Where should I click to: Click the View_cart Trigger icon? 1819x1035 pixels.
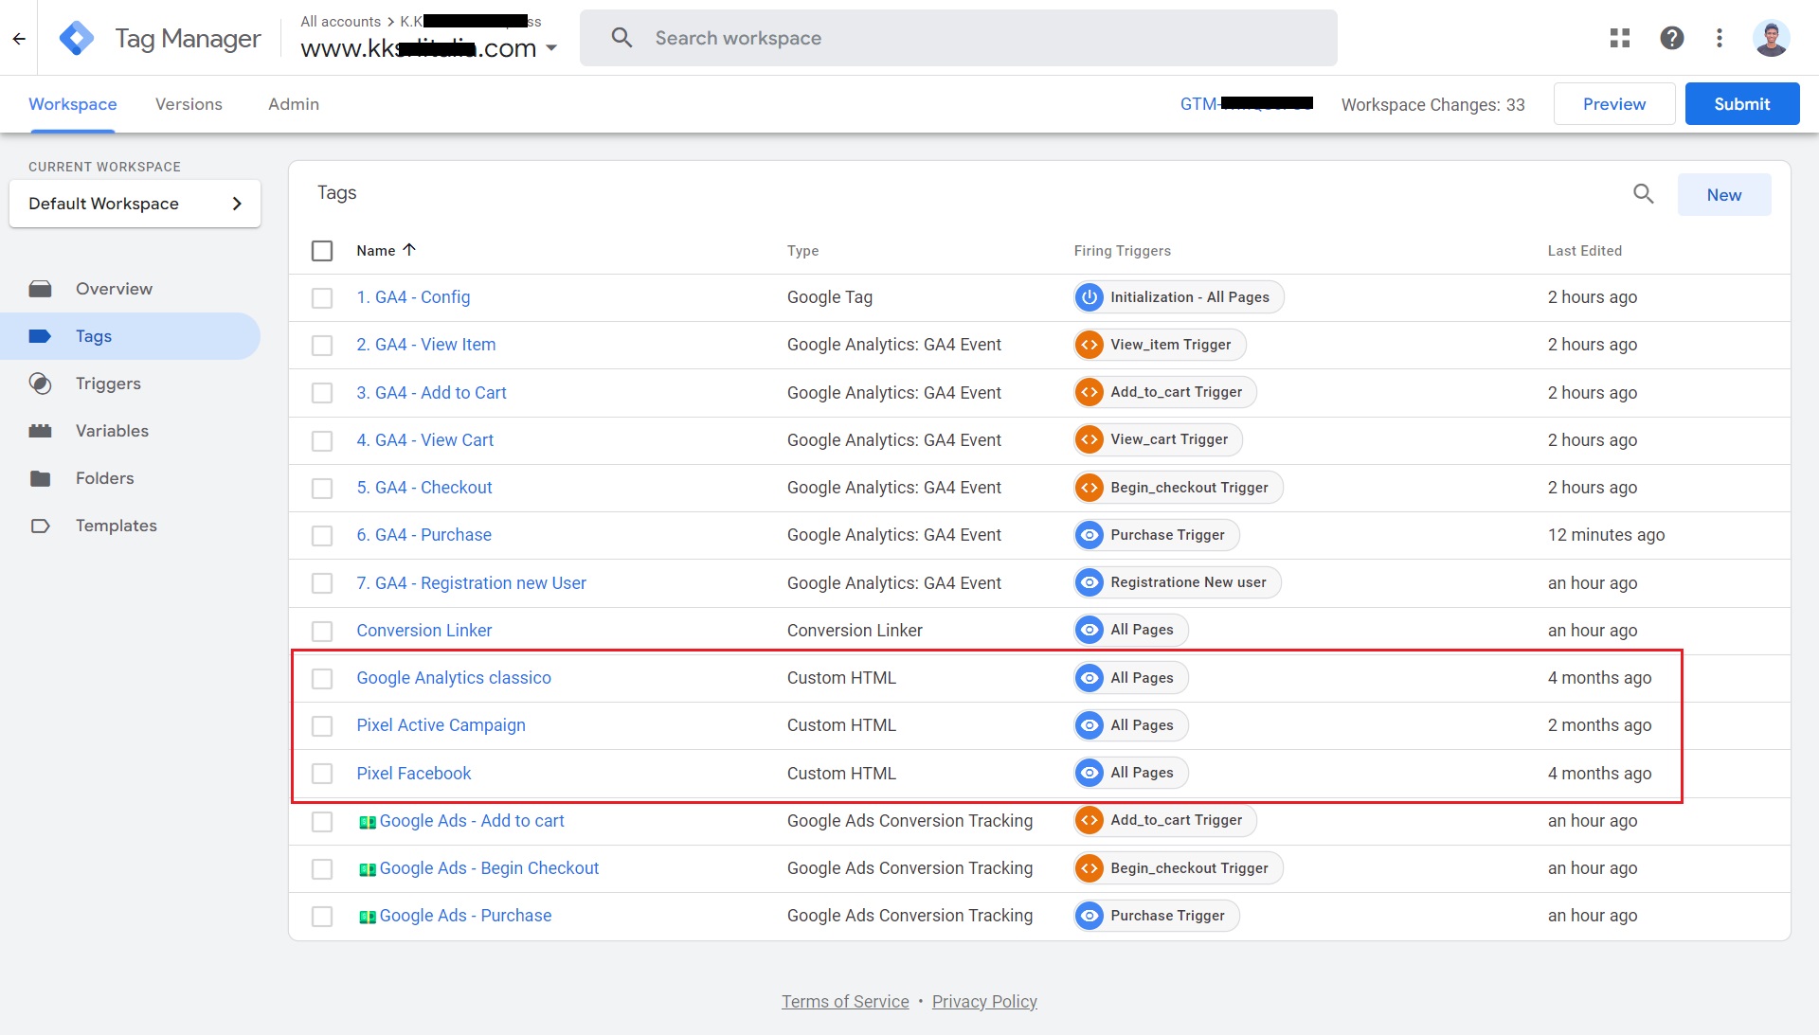pyautogui.click(x=1090, y=439)
